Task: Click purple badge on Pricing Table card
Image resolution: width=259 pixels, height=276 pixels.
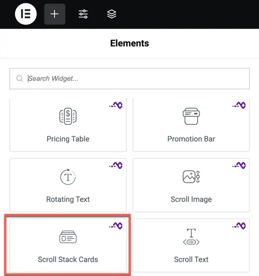Action: pos(116,105)
